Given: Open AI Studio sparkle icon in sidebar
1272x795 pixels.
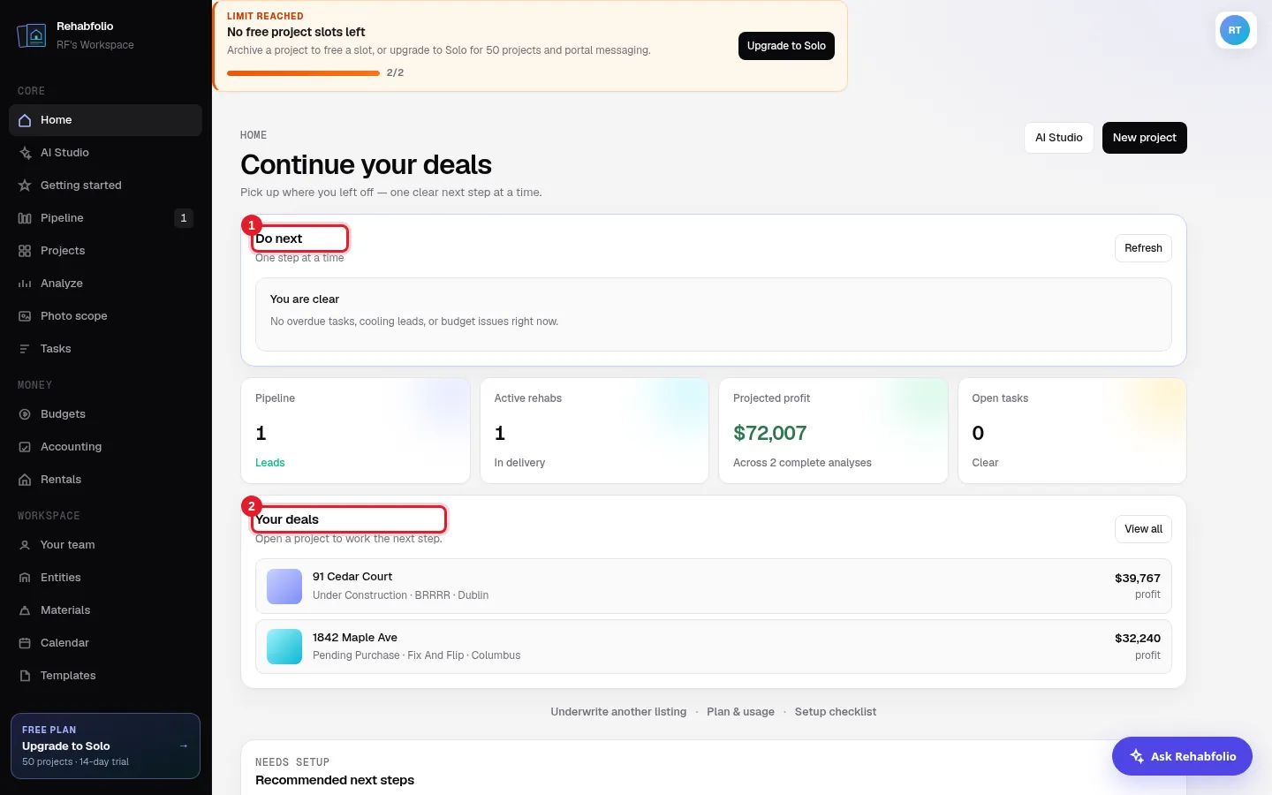Looking at the screenshot, I should pyautogui.click(x=25, y=153).
